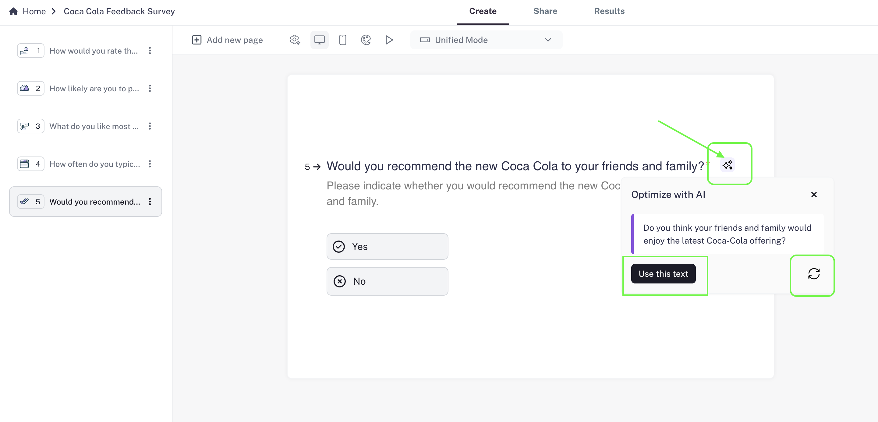Open options menu for question 1
Viewport: 878px width, 422px height.
pyautogui.click(x=150, y=51)
